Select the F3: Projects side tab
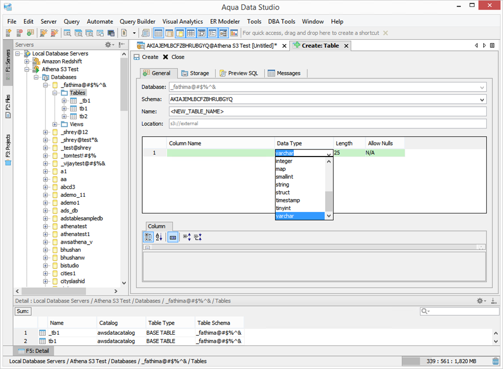503x369 pixels. click(8, 150)
